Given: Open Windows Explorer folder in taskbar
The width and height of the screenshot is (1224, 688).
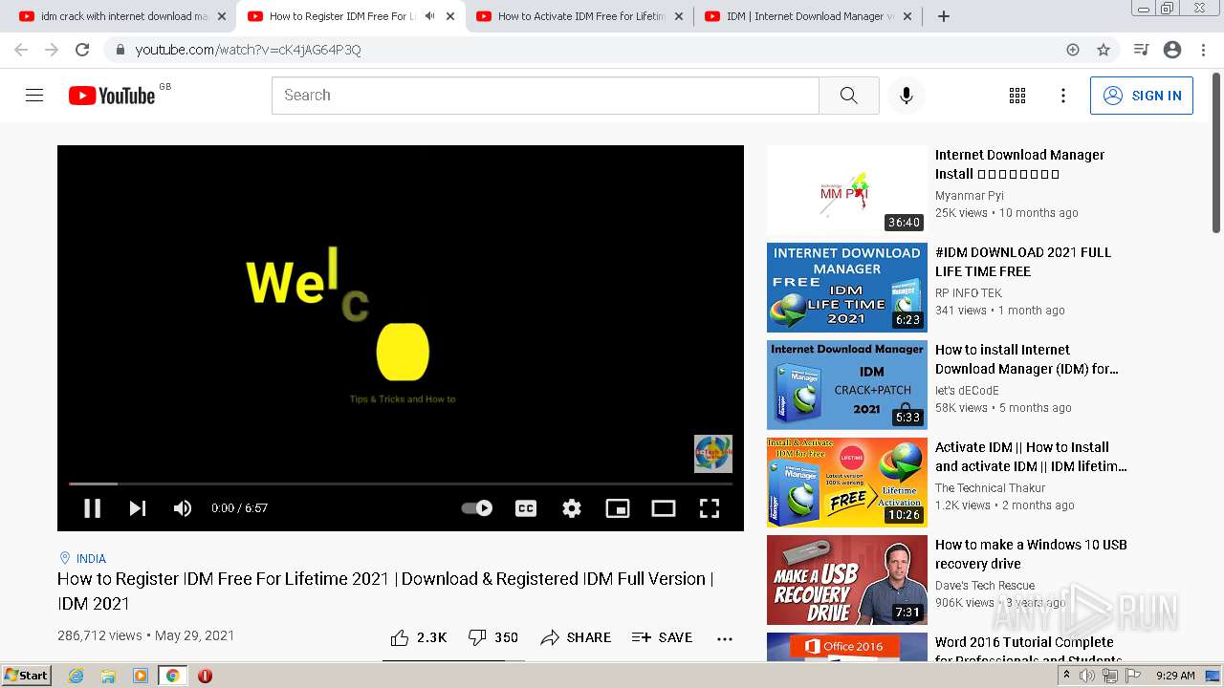Looking at the screenshot, I should tap(108, 676).
